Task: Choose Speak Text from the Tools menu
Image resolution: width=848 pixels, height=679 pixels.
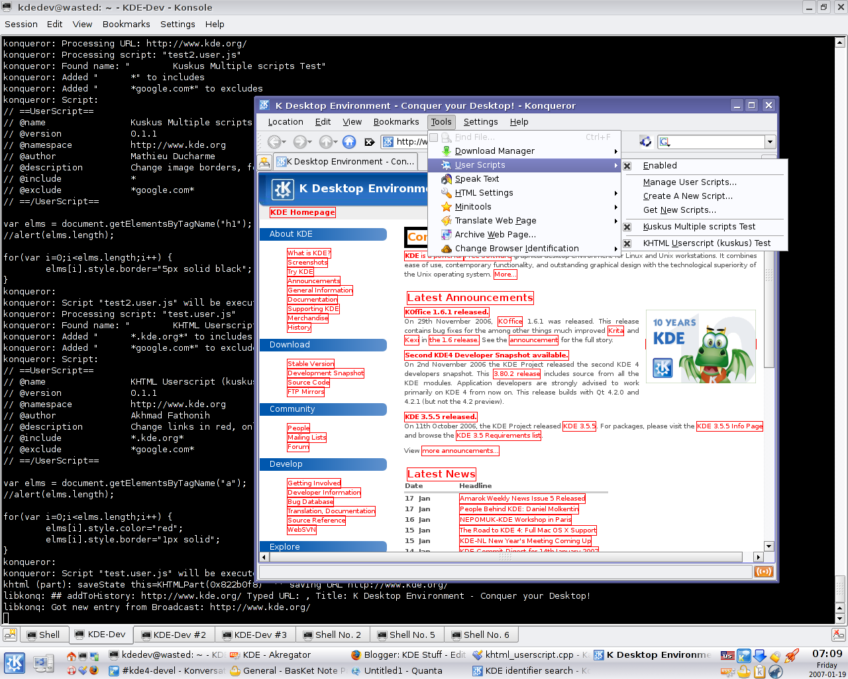Action: [524, 179]
